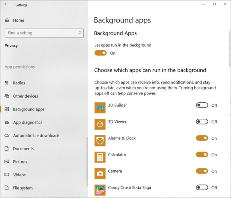The image size is (231, 198).
Task: Click the Documents page icon
Action: click(7, 148)
